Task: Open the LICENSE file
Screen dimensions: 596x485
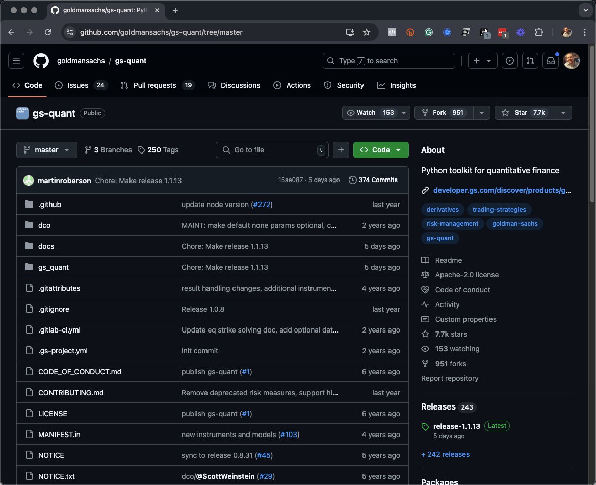Action: pos(53,414)
